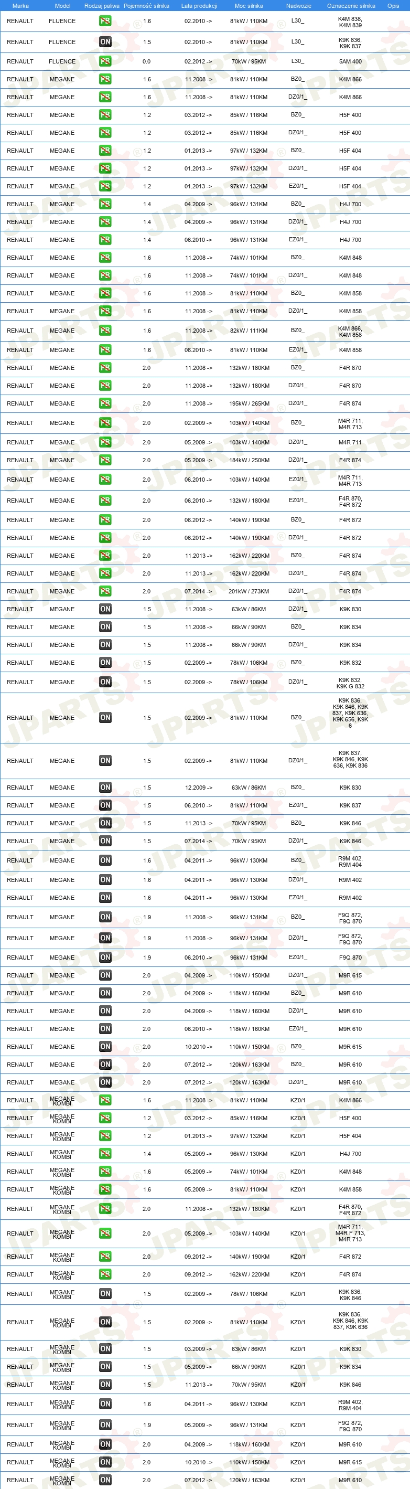Select the power cell 184kW / 250KM
This screenshot has width=410, height=1489.
[249, 460]
